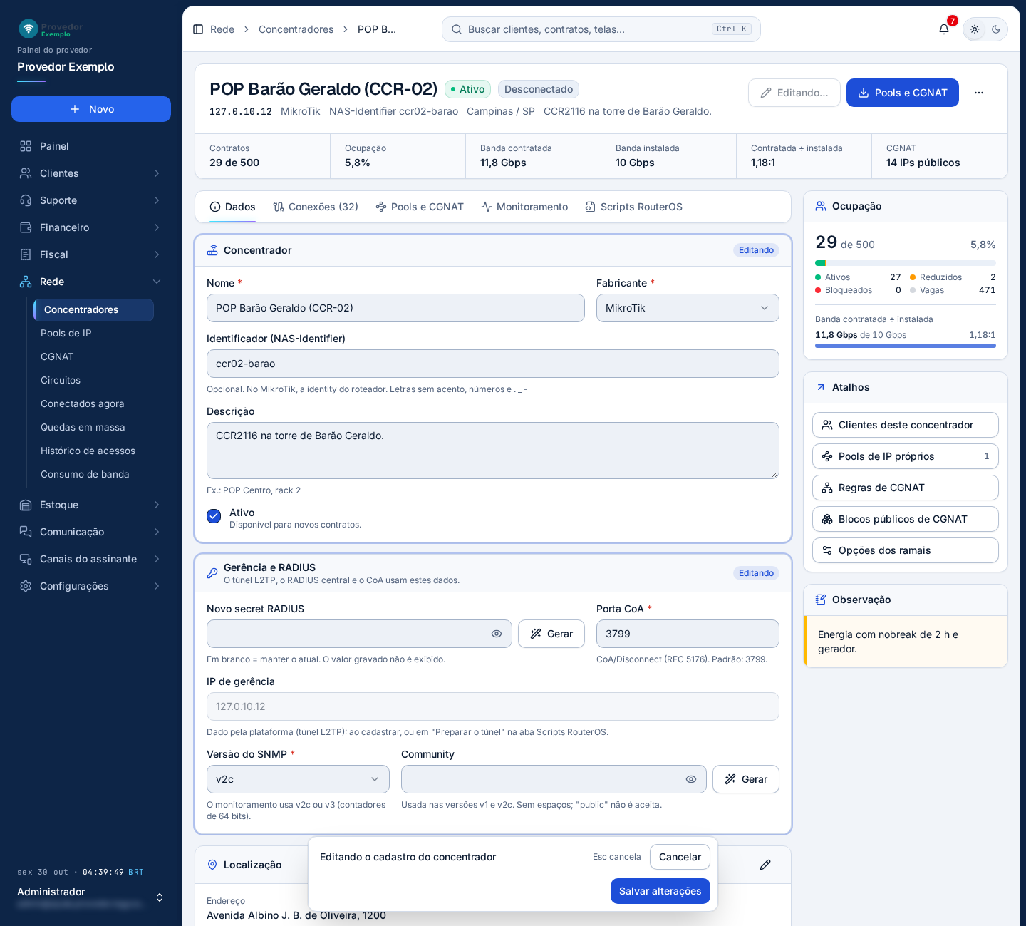
Task: Click the occupancy progress bar
Action: click(906, 263)
